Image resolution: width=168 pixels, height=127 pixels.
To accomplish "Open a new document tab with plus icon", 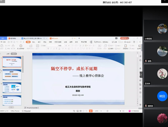I will pos(79,38).
